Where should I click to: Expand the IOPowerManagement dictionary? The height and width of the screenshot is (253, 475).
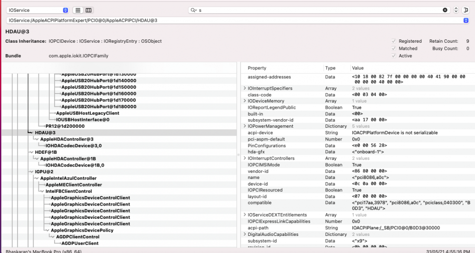click(x=245, y=126)
